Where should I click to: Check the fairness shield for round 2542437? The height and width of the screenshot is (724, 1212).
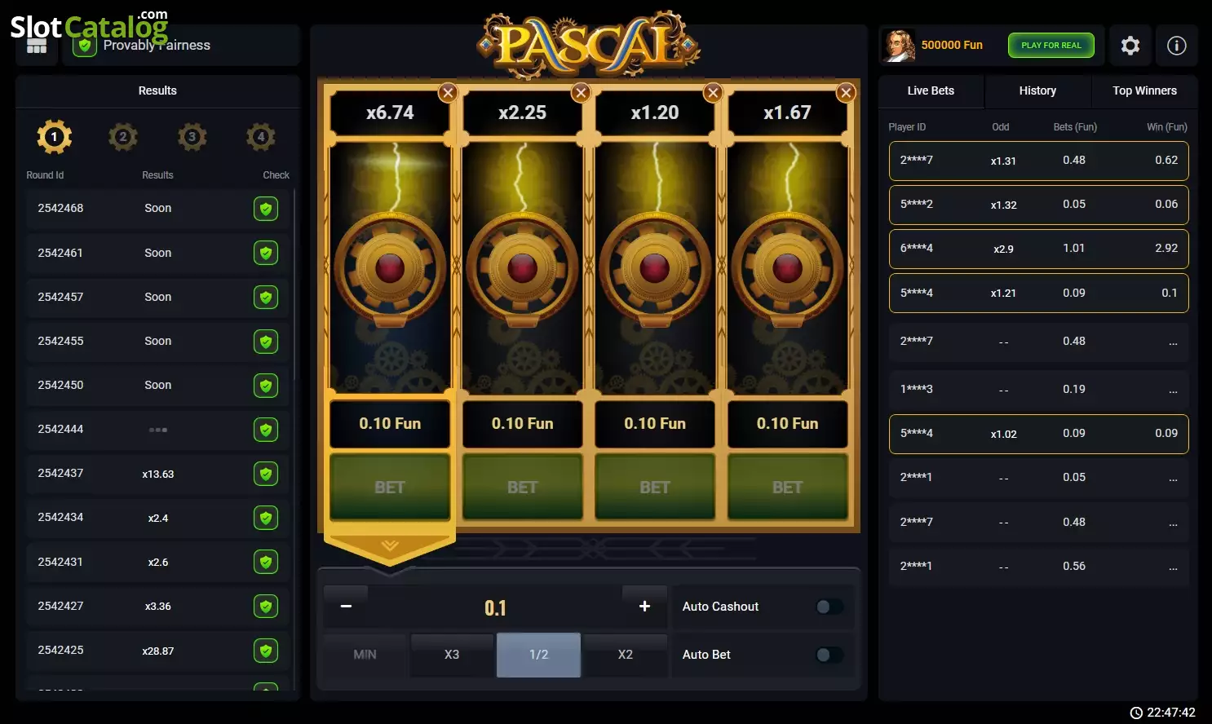coord(266,474)
